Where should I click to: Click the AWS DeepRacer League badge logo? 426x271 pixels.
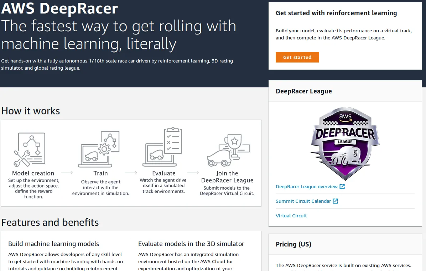click(345, 143)
